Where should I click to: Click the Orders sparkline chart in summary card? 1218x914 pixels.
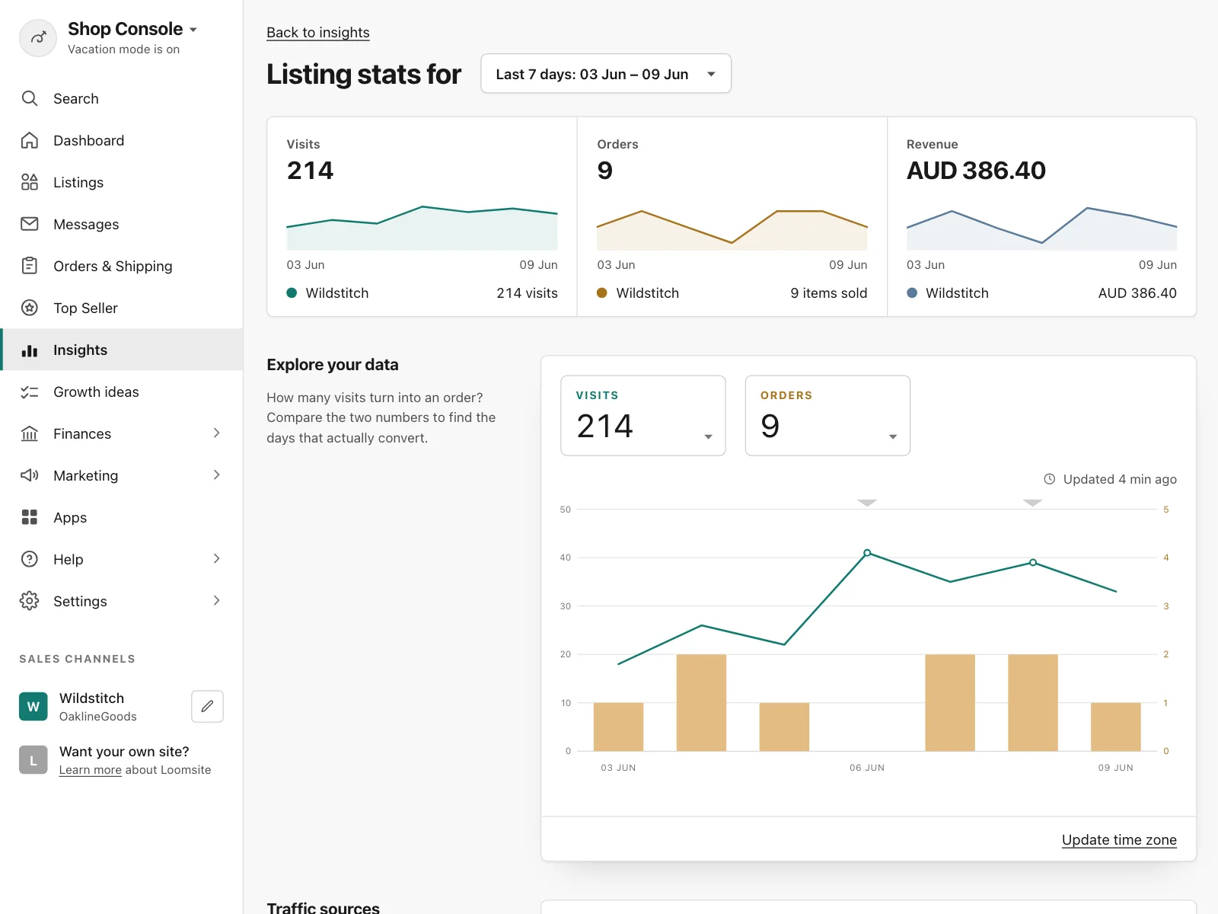[732, 229]
